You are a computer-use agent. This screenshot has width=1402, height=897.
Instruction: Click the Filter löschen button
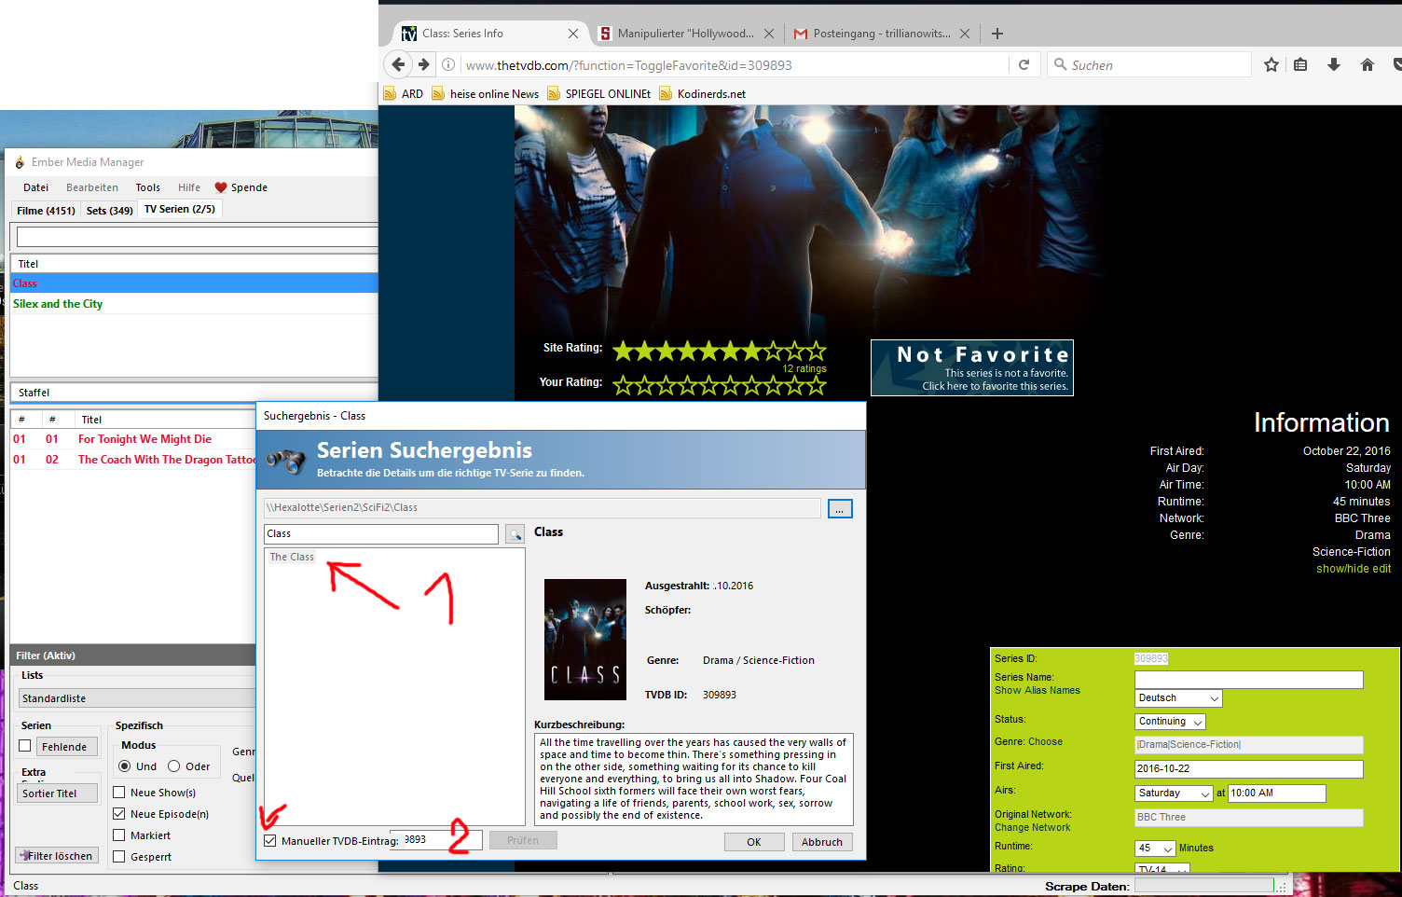click(58, 856)
